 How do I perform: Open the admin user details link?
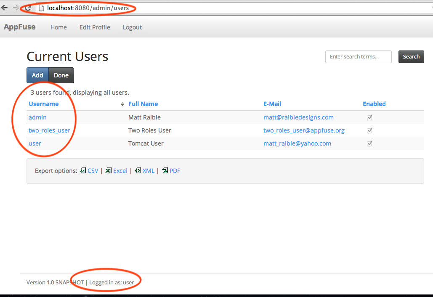[37, 117]
